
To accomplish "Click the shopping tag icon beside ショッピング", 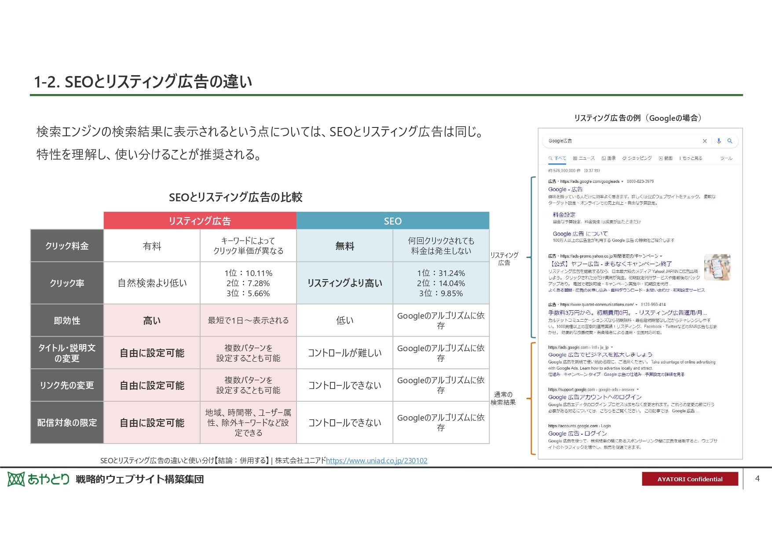I will coord(624,158).
